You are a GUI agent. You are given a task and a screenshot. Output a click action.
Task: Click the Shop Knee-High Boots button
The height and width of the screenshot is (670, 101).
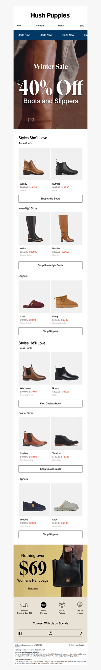[x=50, y=265]
